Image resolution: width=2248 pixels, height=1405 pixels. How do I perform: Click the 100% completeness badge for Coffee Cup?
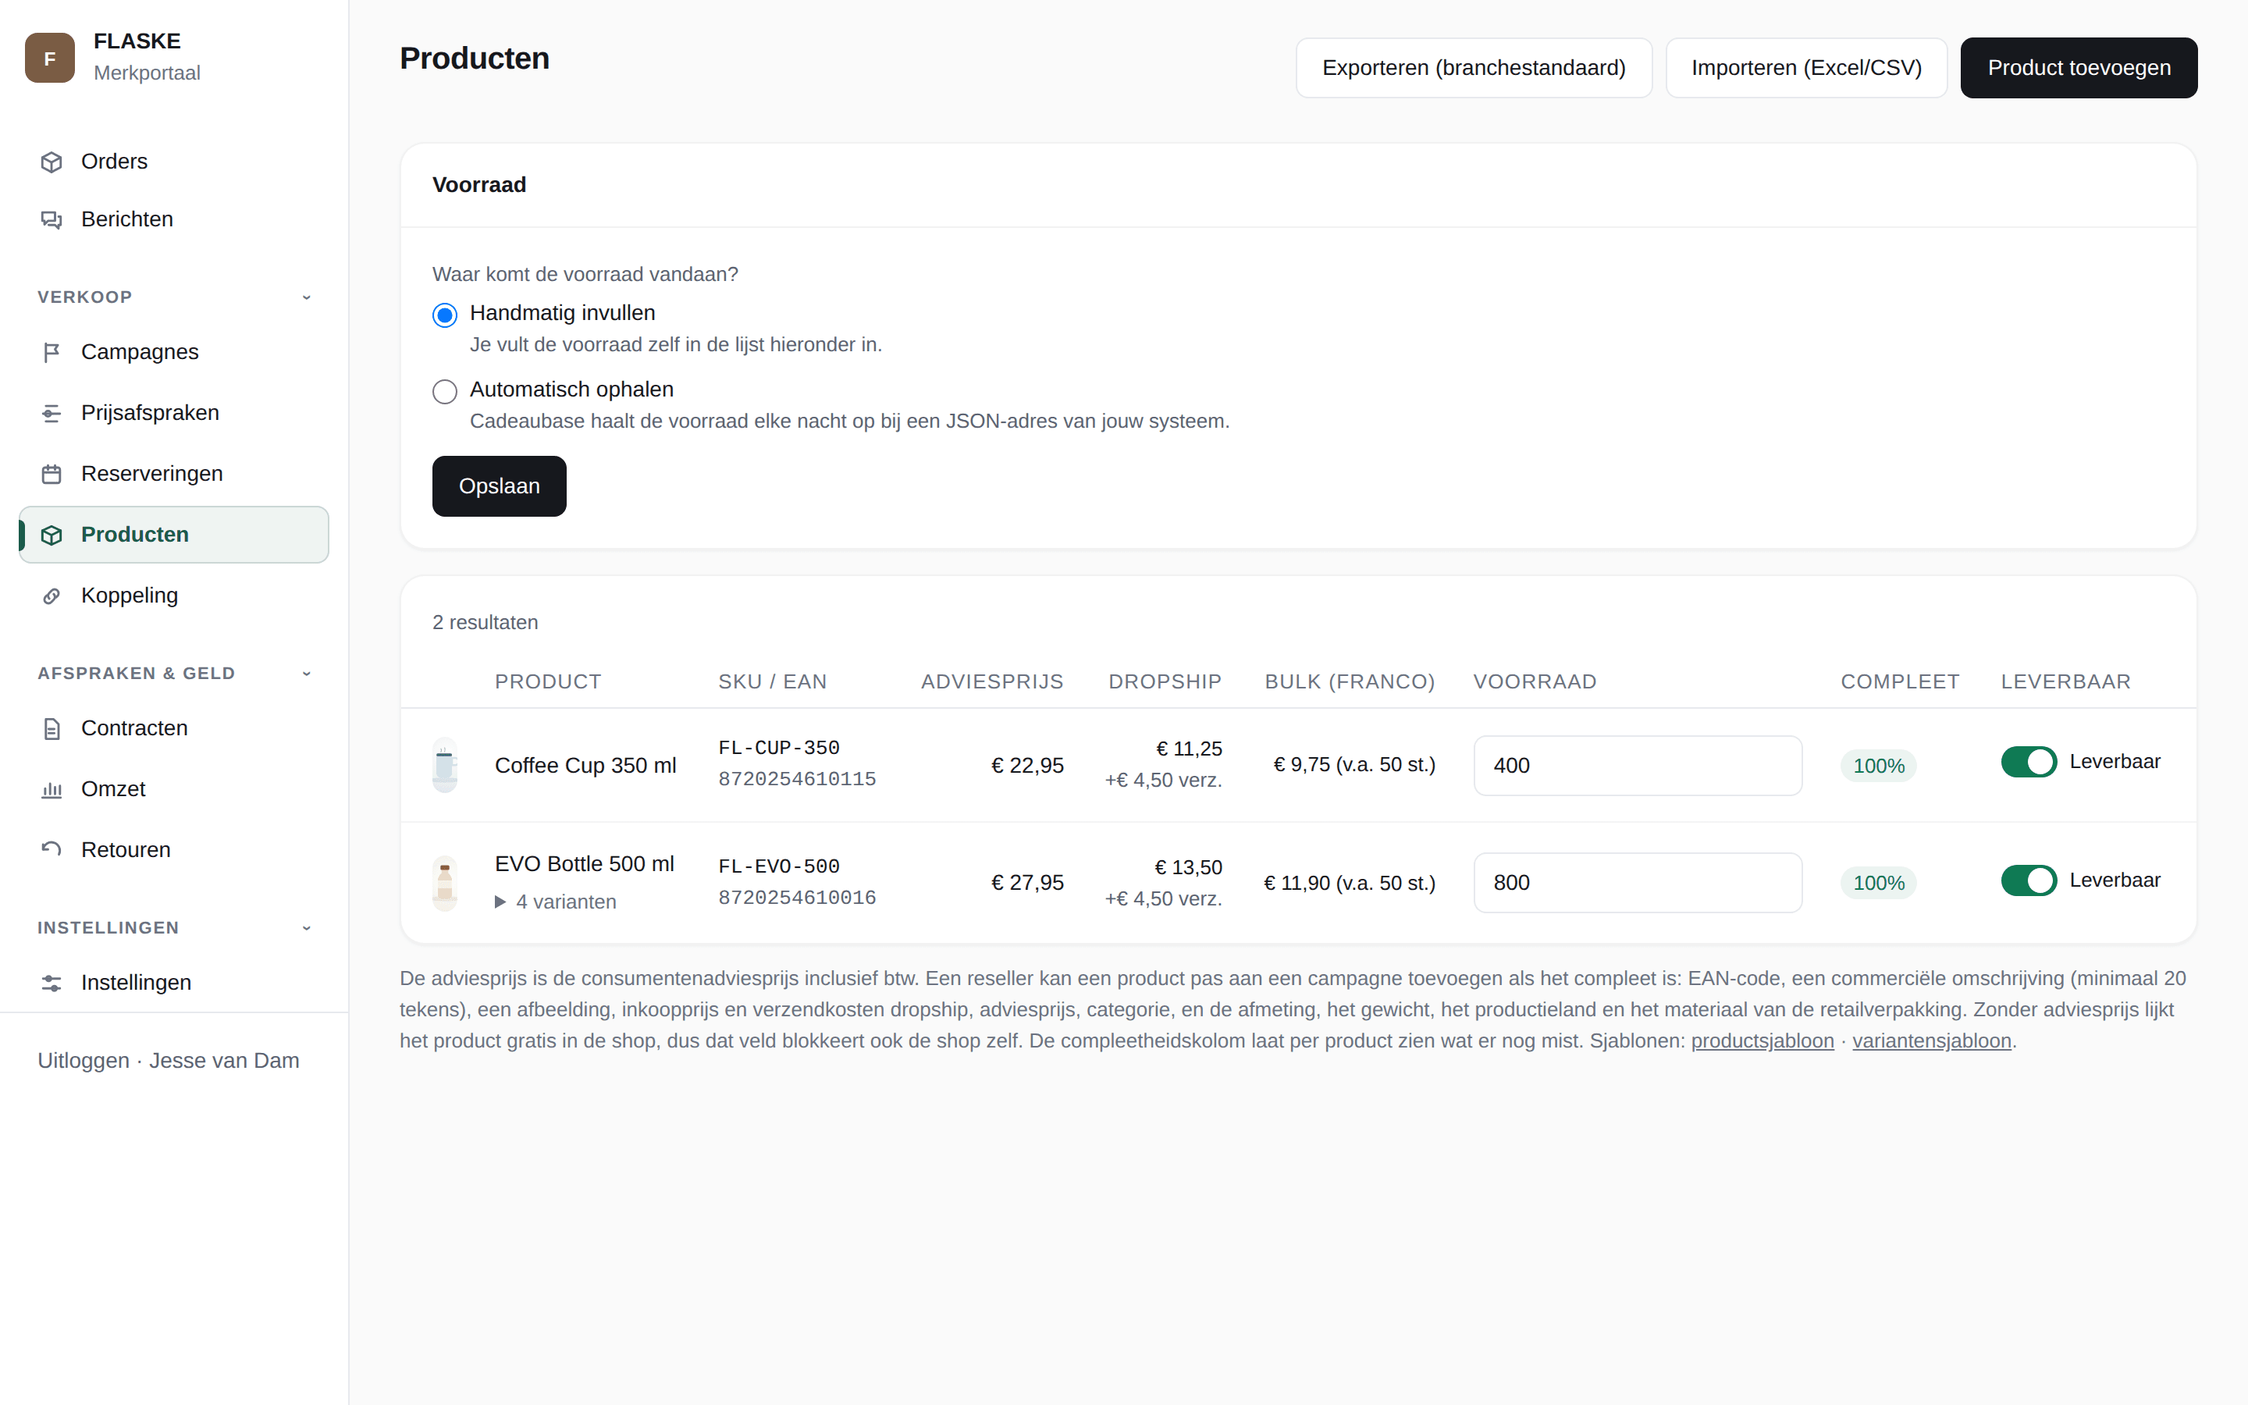click(x=1878, y=766)
